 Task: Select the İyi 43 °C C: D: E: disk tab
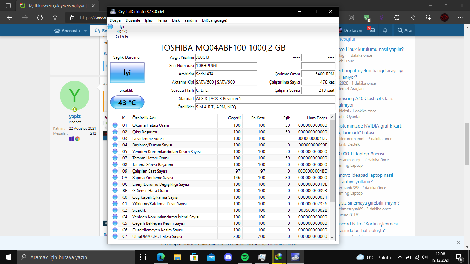coord(122,32)
